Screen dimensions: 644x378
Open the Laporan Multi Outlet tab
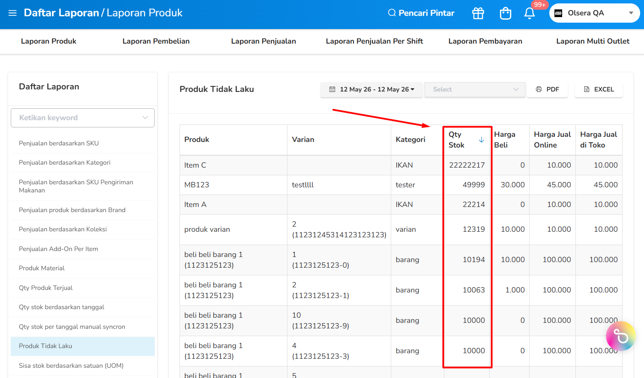tap(593, 41)
